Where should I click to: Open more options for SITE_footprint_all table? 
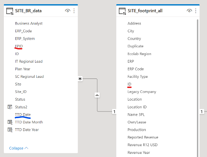click(x=196, y=11)
